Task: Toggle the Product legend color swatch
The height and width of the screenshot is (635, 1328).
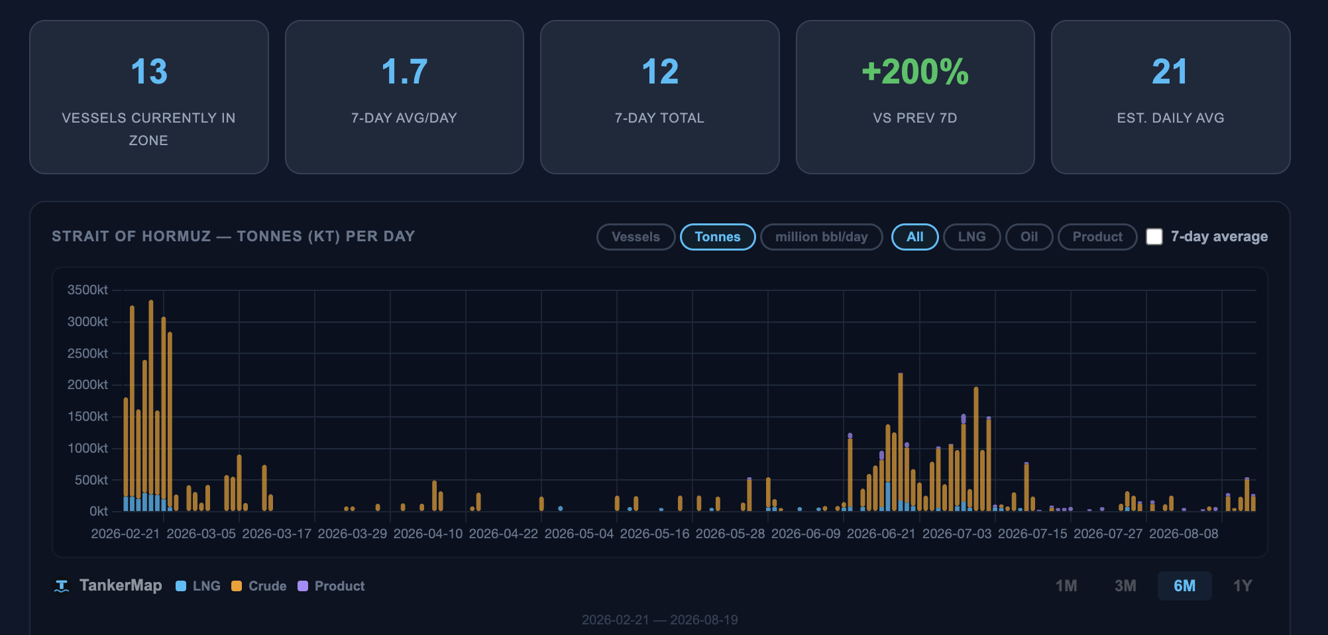Action: click(x=303, y=586)
